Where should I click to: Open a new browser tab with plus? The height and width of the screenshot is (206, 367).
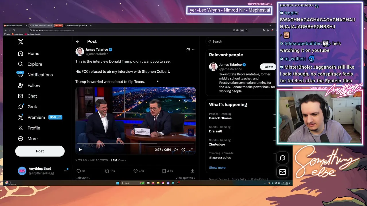91,25
